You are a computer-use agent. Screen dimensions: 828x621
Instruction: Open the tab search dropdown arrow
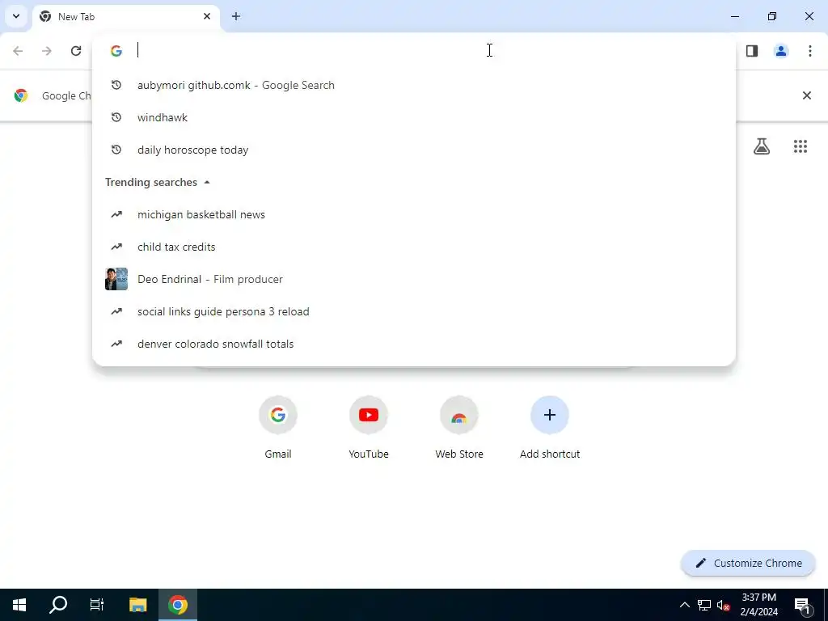(16, 16)
